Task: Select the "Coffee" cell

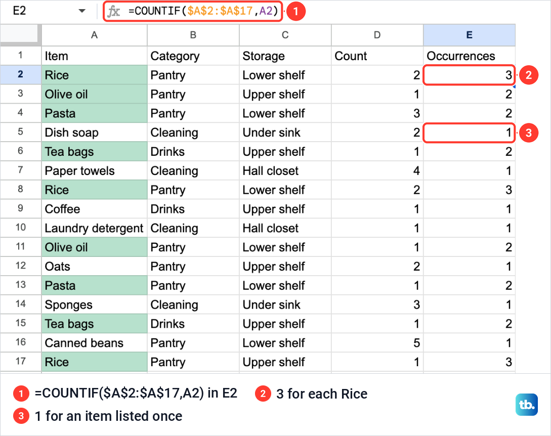Action: tap(94, 209)
